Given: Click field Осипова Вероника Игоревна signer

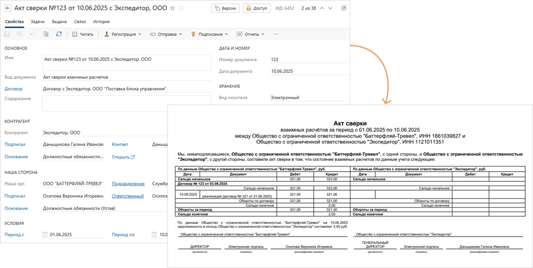Looking at the screenshot, I should point(73,196).
